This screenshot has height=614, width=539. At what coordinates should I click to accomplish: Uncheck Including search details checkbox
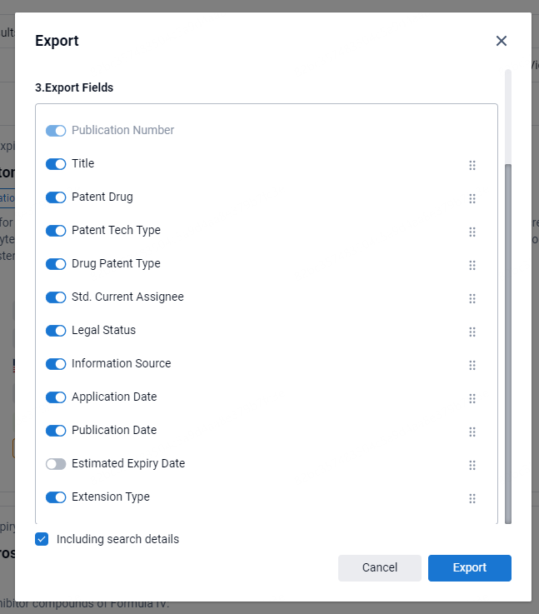pyautogui.click(x=42, y=539)
